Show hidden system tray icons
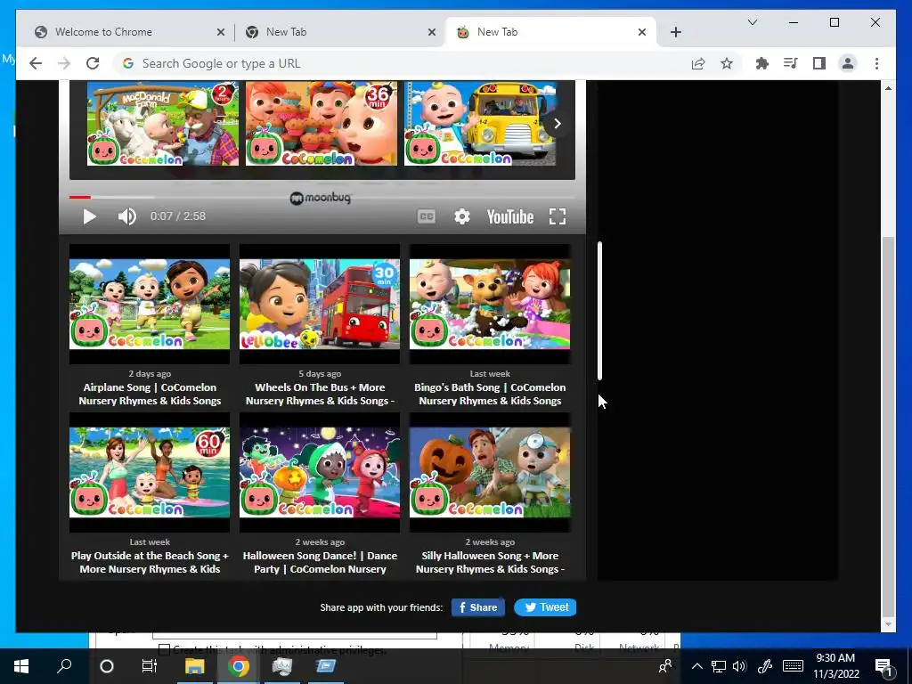This screenshot has width=912, height=684. tap(696, 666)
